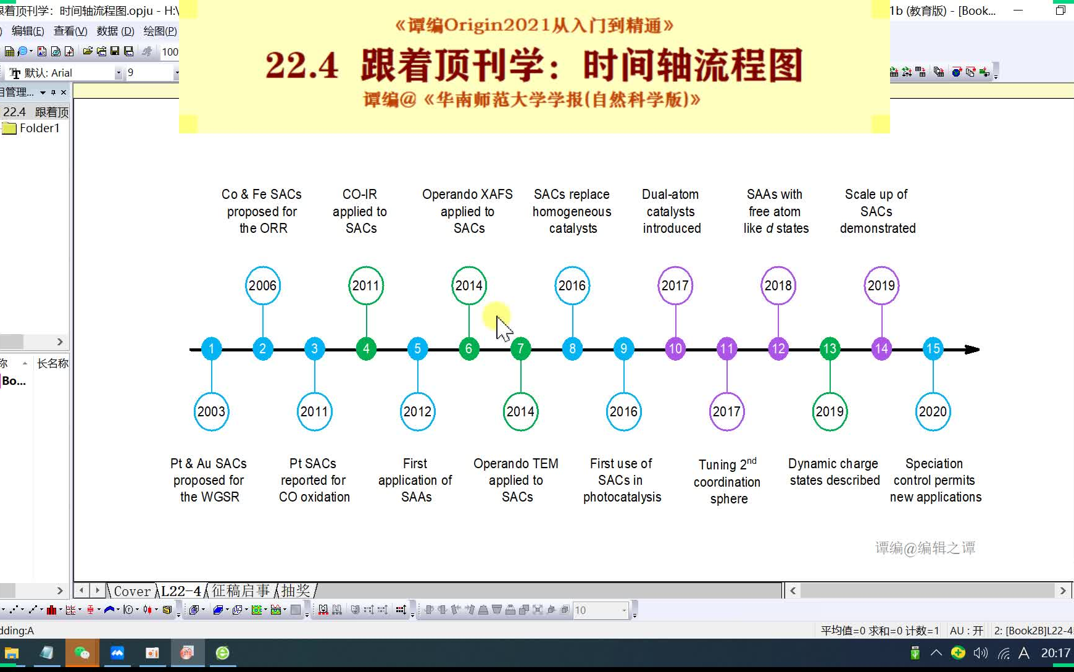
Task: Click the line+symbol plot tool icon
Action: [33, 610]
